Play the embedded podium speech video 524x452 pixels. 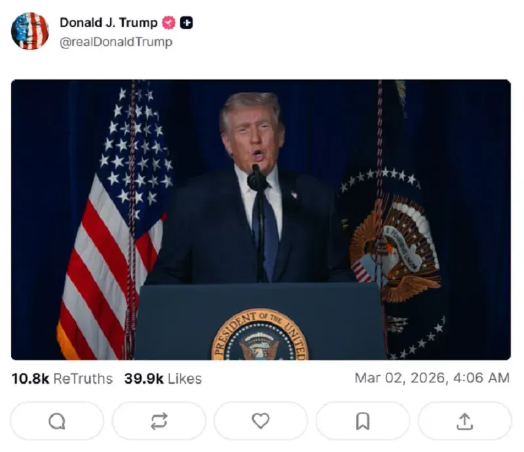coord(261,220)
